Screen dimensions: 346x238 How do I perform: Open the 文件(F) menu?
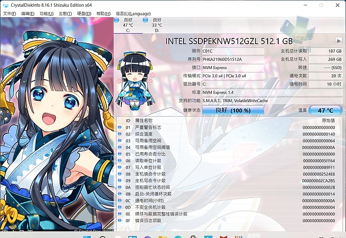[x=10, y=13]
